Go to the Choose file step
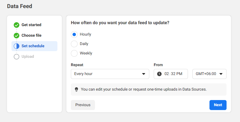This screenshot has width=240, height=122. coord(31,36)
